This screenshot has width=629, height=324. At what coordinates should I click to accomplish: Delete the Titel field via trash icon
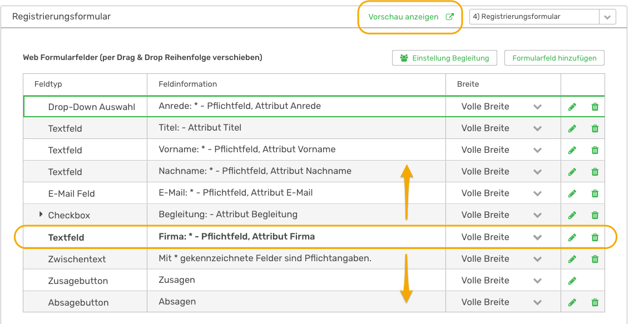[595, 128]
